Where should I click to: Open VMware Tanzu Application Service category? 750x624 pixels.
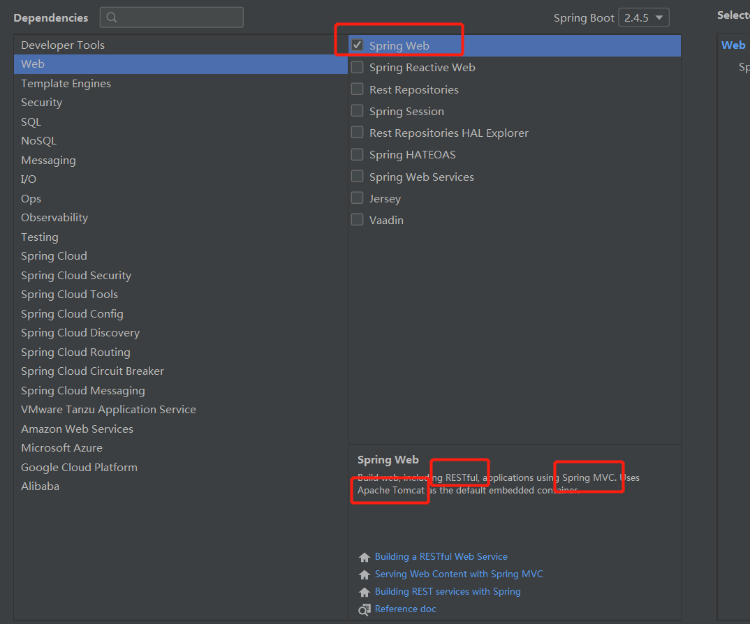click(x=181, y=410)
